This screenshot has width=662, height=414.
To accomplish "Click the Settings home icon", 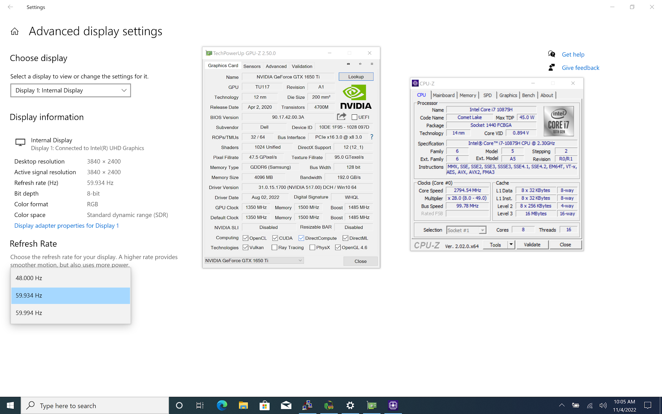I will (15, 31).
